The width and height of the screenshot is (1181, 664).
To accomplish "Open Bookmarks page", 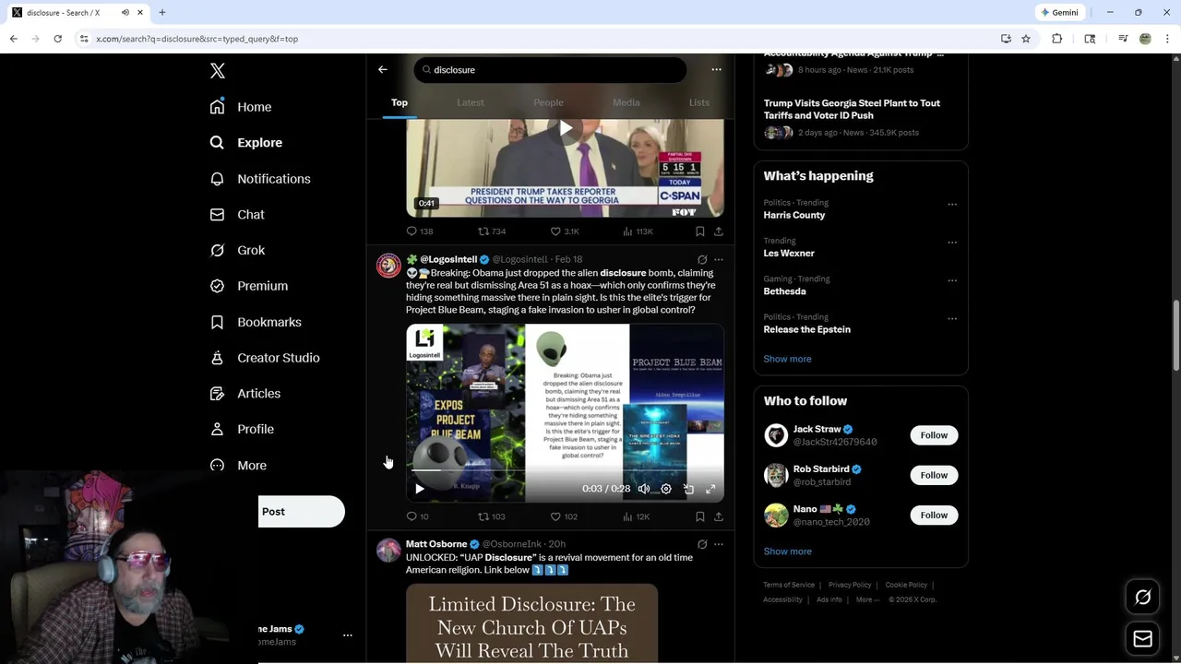I will (x=256, y=322).
